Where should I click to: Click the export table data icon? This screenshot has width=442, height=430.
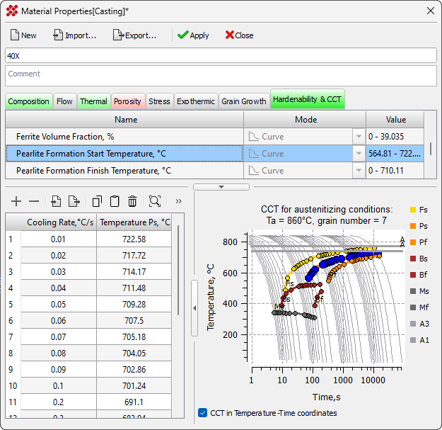click(74, 202)
